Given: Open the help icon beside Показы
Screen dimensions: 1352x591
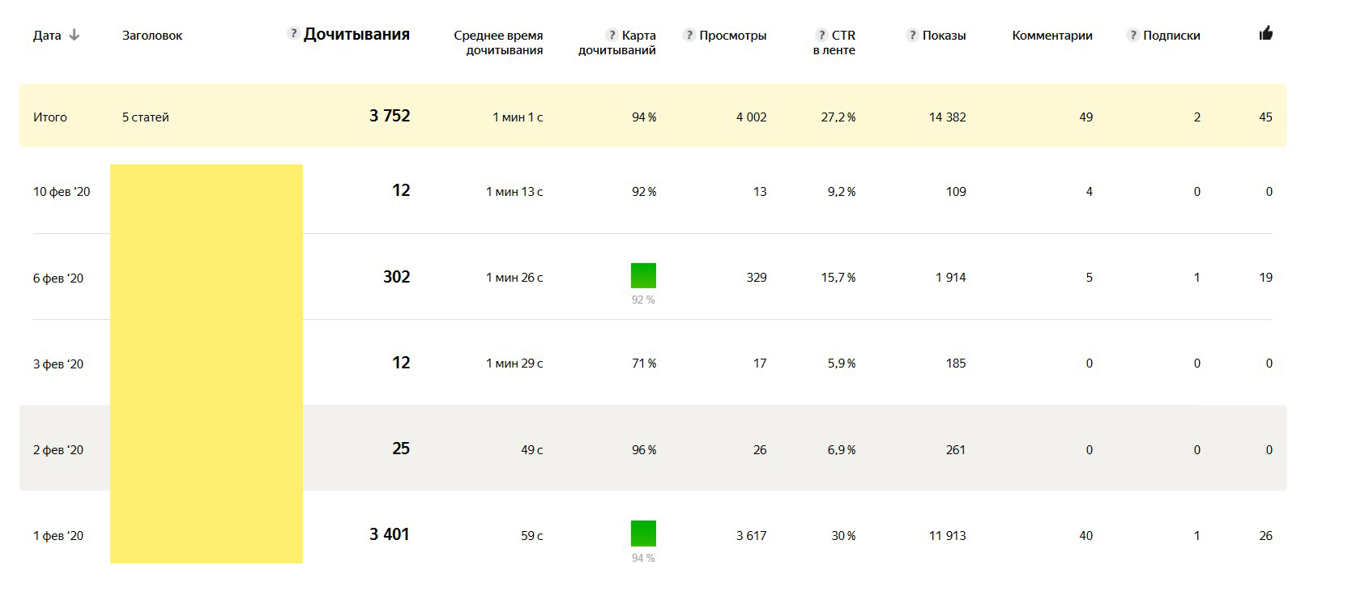Looking at the screenshot, I should point(912,35).
